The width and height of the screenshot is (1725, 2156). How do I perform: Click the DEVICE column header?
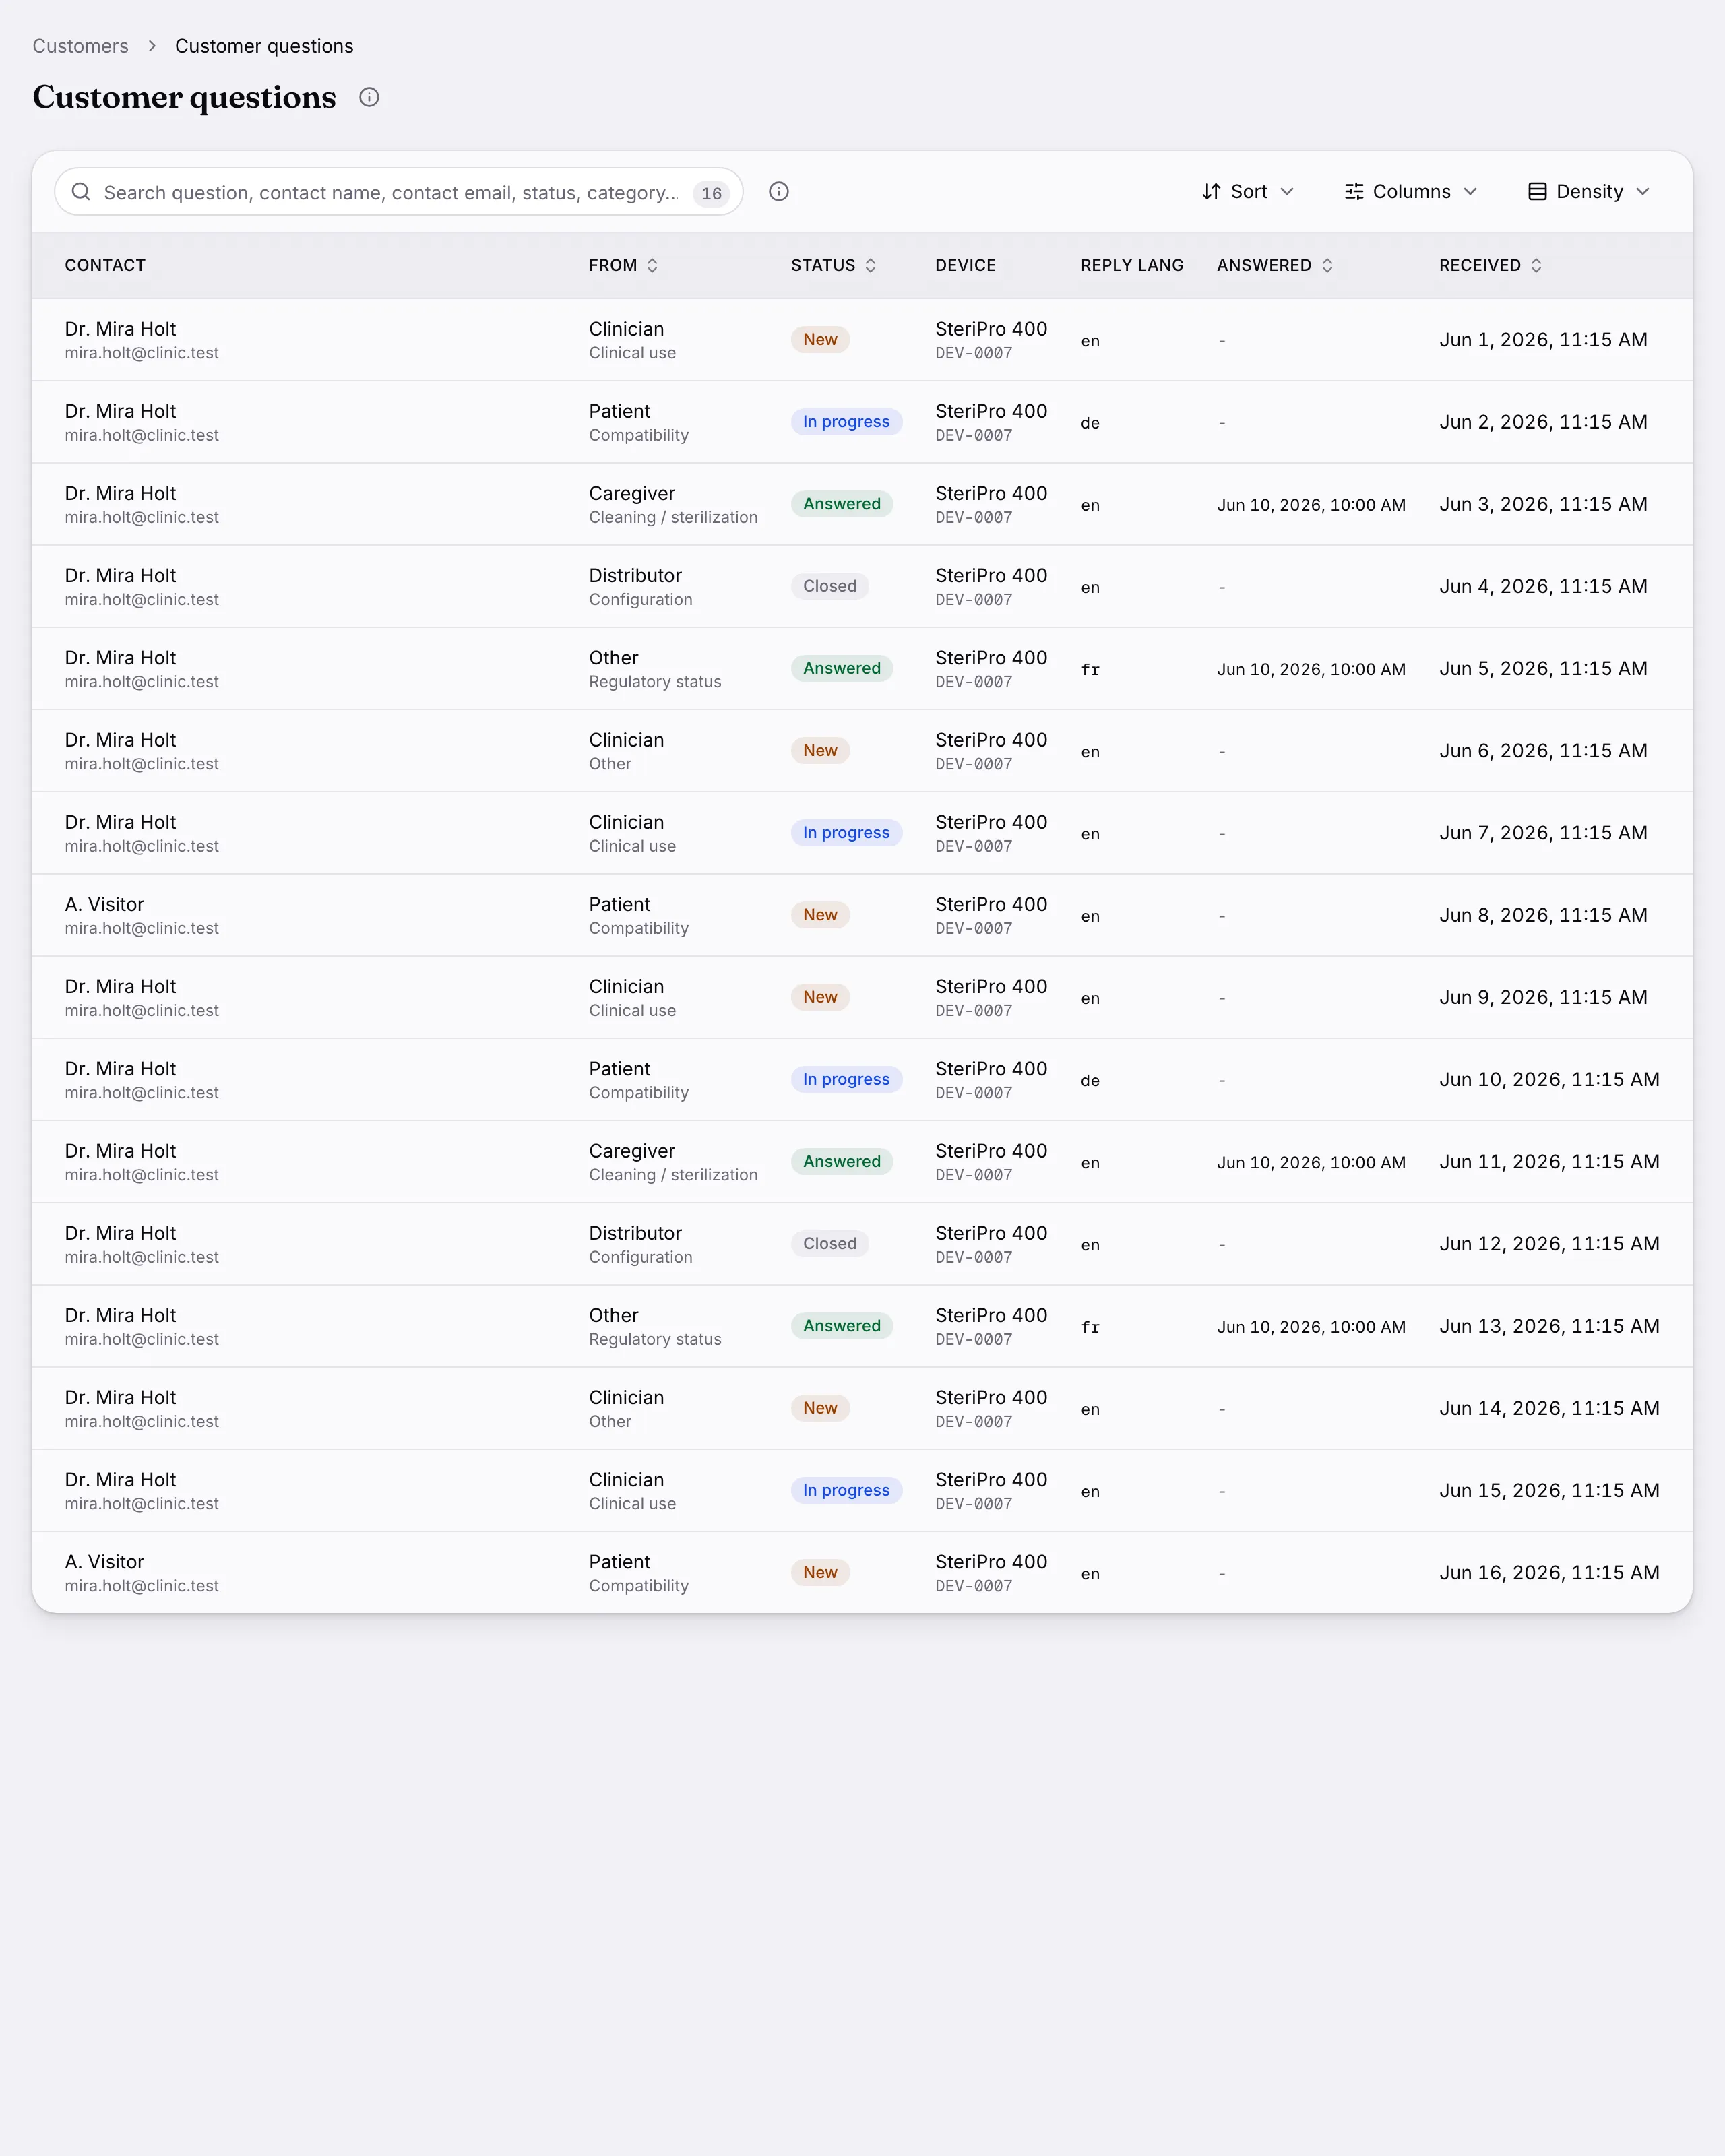coord(965,265)
